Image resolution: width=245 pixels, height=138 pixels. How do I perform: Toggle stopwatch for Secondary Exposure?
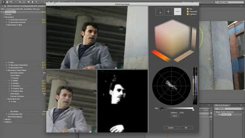9,20
